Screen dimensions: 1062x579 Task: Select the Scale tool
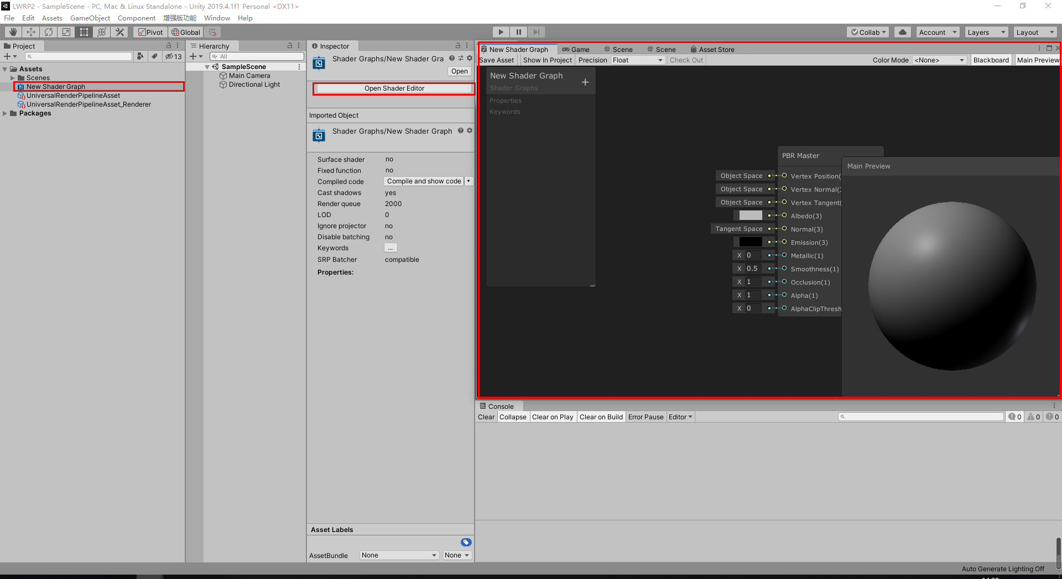click(66, 31)
